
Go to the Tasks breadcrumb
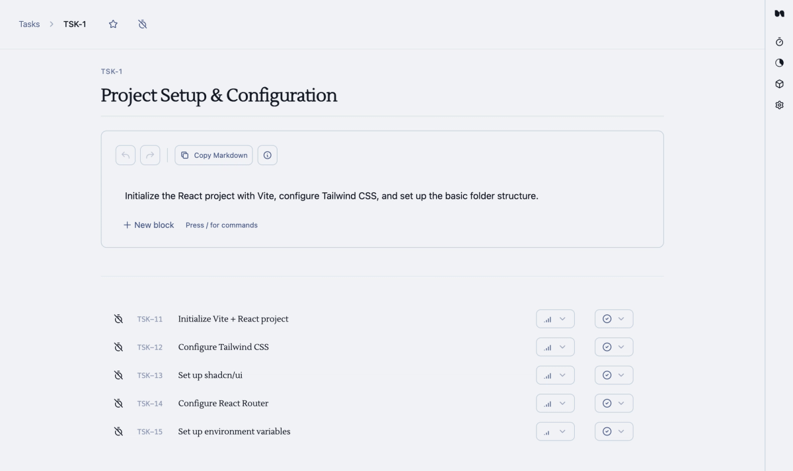point(29,24)
